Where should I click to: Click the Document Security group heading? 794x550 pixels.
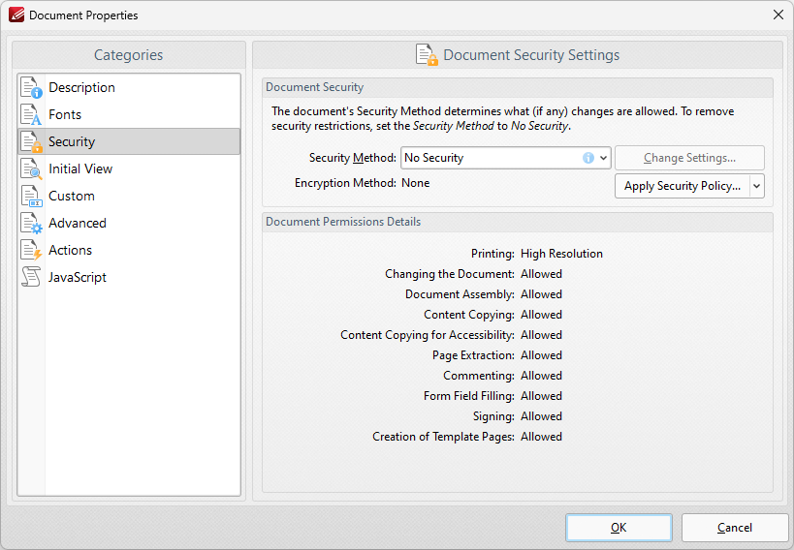click(314, 87)
